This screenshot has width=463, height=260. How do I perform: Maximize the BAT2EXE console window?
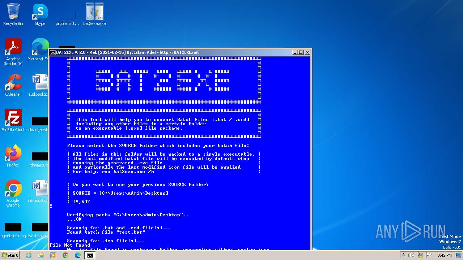301,52
